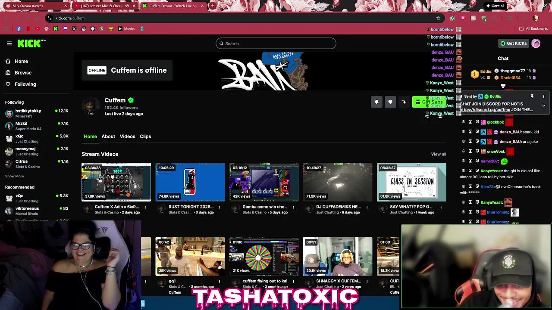Open SHNAGGY X CUFFEM clip thumbnail
The width and height of the screenshot is (552, 310).
(338, 257)
